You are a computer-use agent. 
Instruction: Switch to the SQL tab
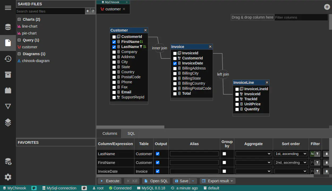pos(131,133)
